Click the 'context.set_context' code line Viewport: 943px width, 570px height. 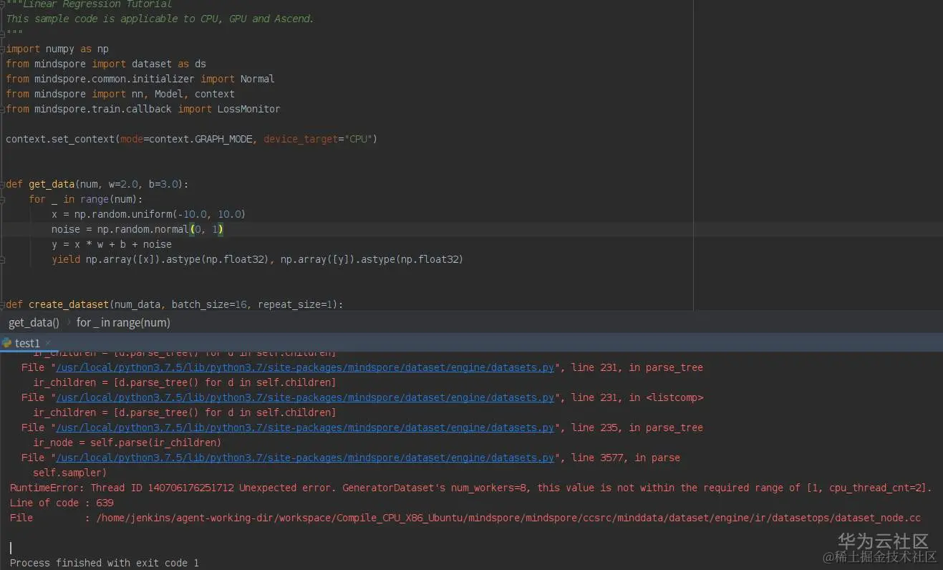[191, 139]
